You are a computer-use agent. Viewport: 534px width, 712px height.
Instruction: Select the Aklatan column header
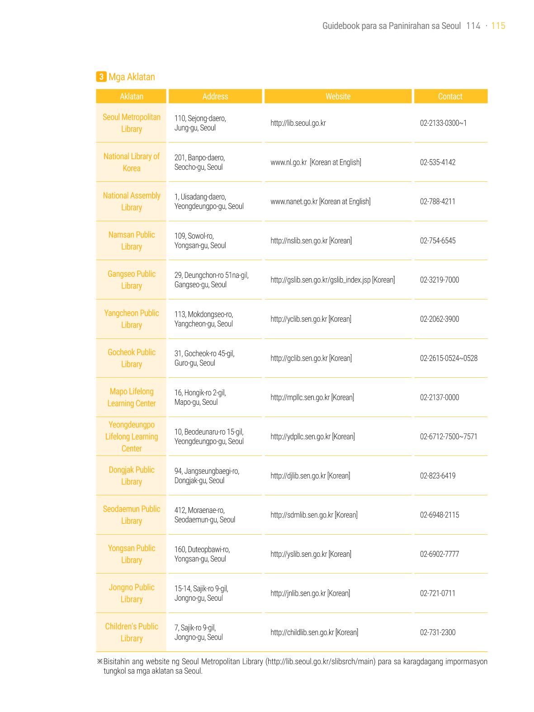pos(132,96)
